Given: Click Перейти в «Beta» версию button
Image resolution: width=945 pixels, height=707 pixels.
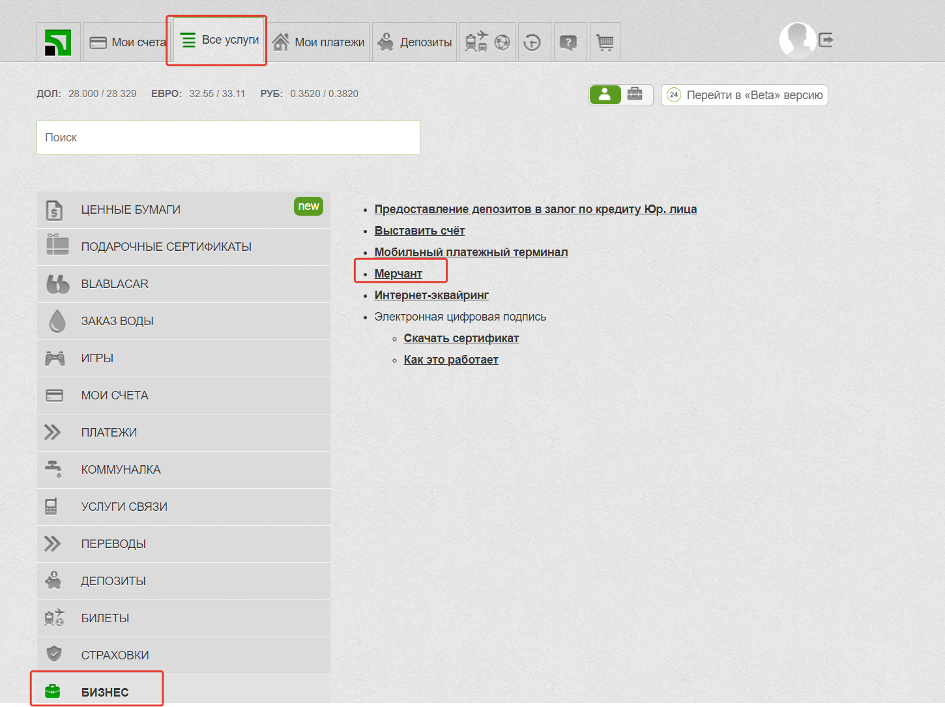Looking at the screenshot, I should point(744,95).
